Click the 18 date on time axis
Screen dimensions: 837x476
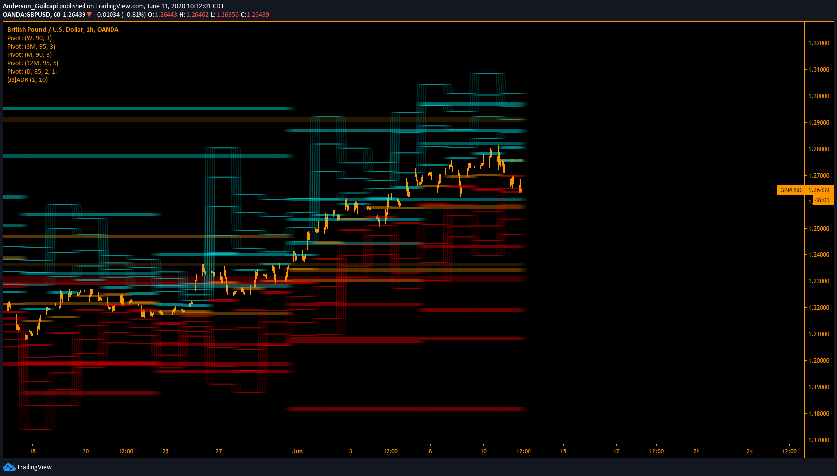(x=33, y=451)
